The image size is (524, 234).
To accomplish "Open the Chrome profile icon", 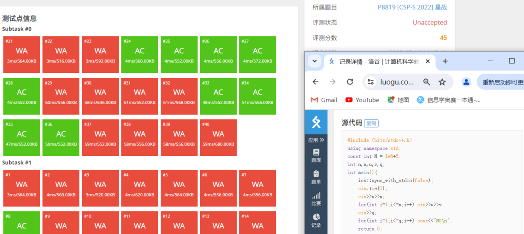I will [466, 82].
